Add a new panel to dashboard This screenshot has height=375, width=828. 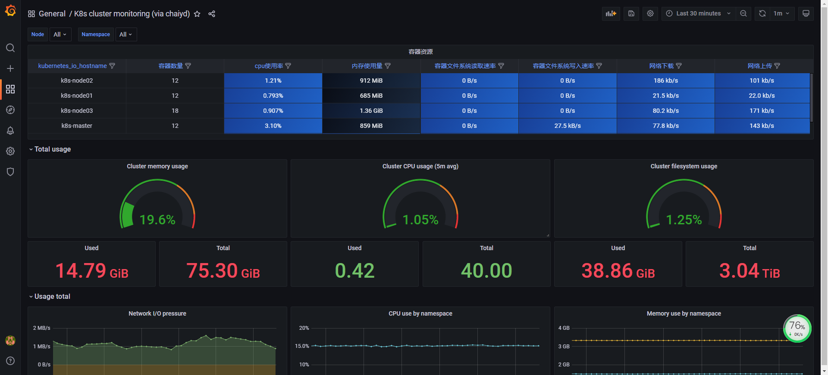point(611,14)
